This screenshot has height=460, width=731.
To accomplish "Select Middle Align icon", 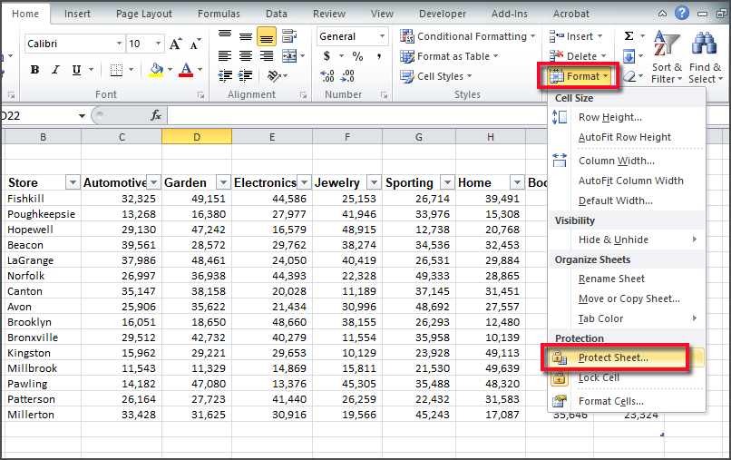I will pyautogui.click(x=246, y=36).
